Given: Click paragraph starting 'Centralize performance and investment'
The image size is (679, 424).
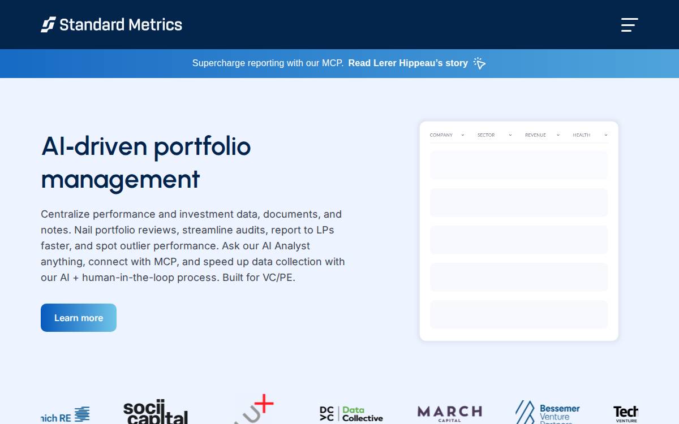Looking at the screenshot, I should 193,246.
